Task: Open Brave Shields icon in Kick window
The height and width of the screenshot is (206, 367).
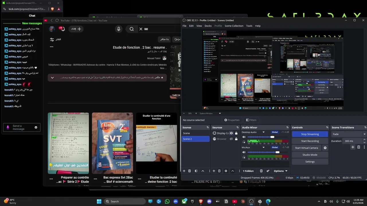Action: coord(52,9)
